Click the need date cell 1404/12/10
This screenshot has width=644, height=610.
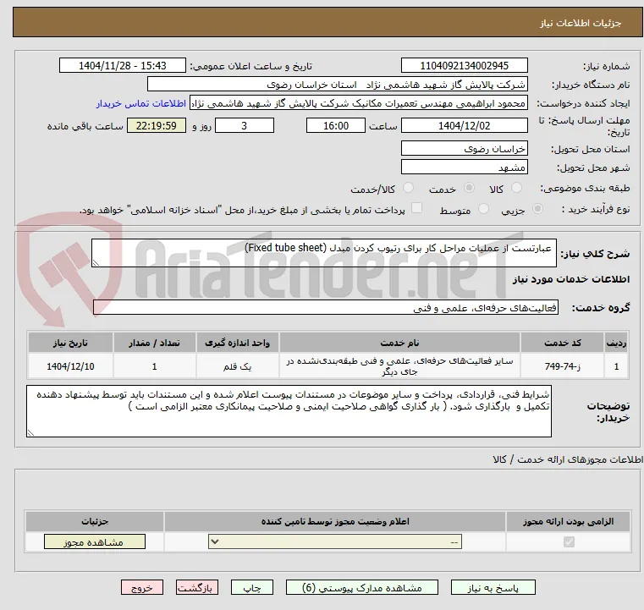tap(70, 366)
